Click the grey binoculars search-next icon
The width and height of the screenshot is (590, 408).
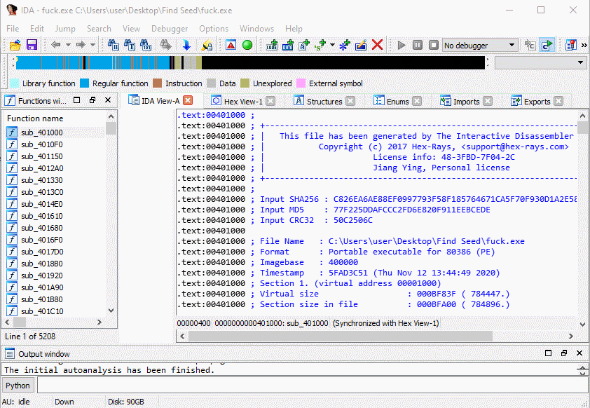coord(165,45)
